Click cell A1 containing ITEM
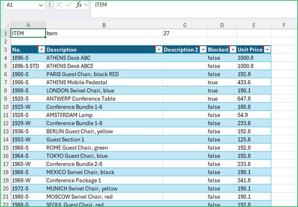298x207 pixels. (x=28, y=33)
